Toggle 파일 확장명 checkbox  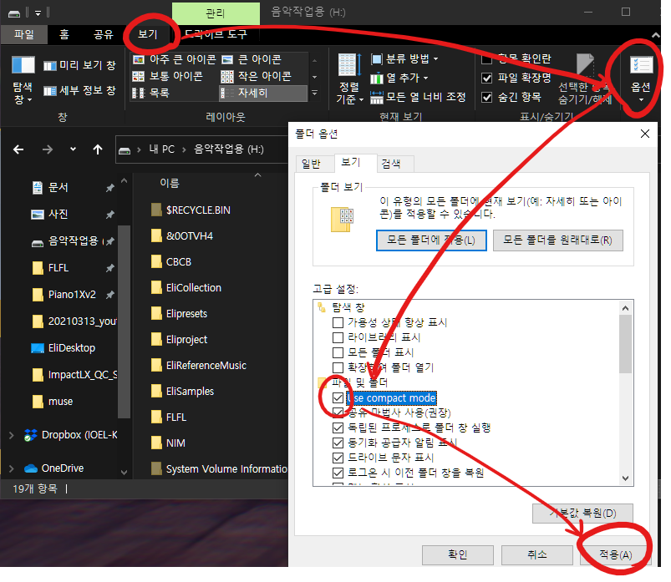(486, 78)
